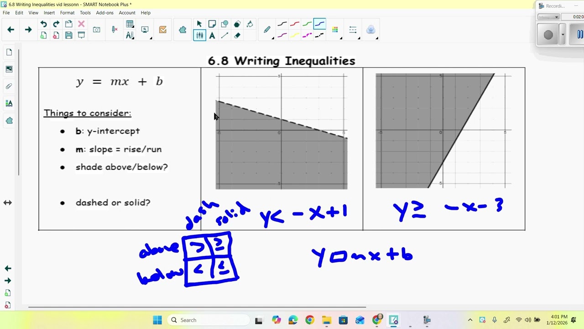Image resolution: width=584 pixels, height=329 pixels.
Task: Open the line properties dropdown
Action: pos(354,30)
